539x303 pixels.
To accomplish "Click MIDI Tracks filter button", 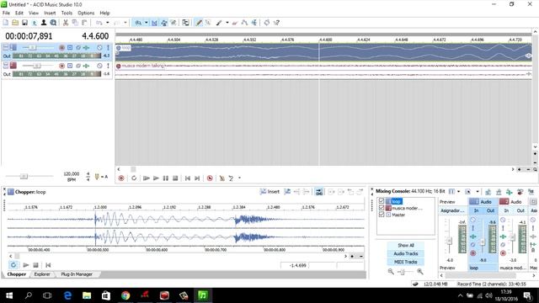I will click(406, 262).
